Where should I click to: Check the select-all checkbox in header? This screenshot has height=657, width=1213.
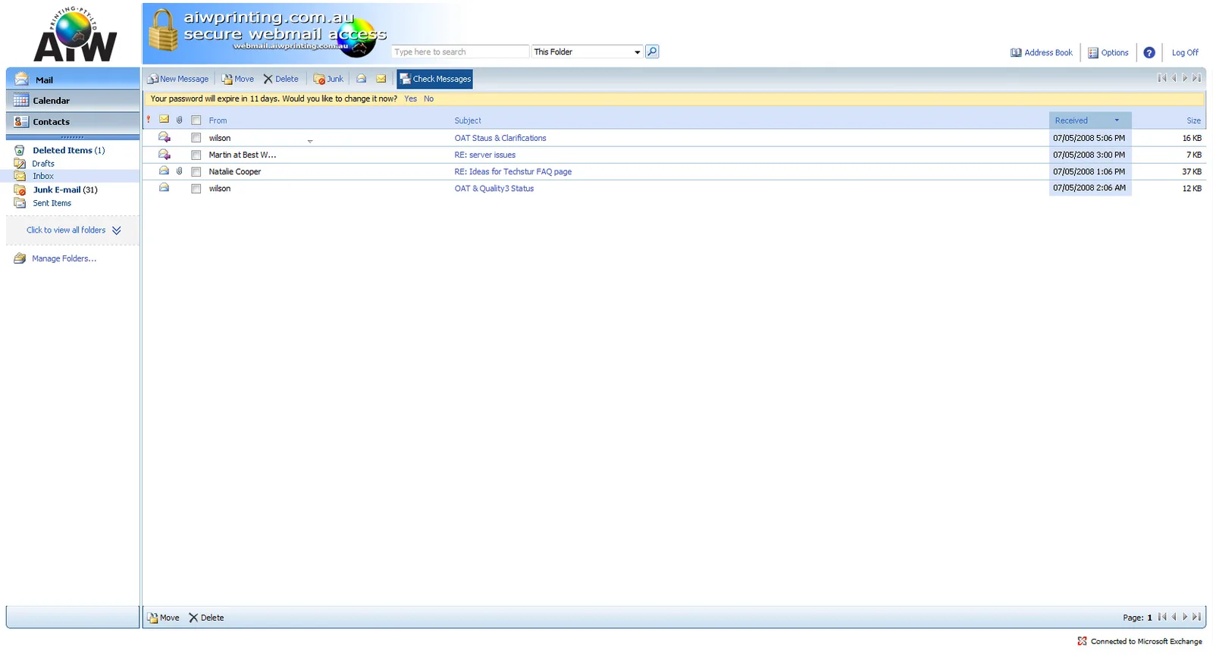pos(196,120)
